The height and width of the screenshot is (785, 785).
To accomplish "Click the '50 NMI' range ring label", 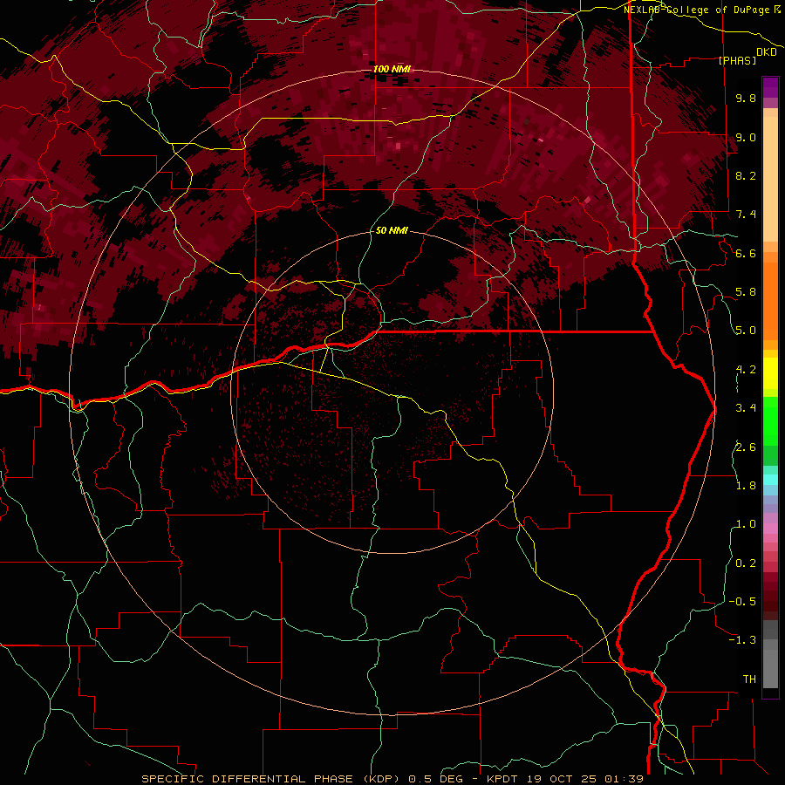I will point(392,230).
